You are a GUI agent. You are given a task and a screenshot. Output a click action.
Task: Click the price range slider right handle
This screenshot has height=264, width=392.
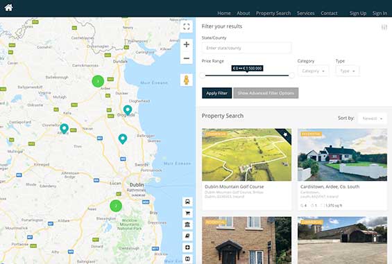(x=291, y=76)
